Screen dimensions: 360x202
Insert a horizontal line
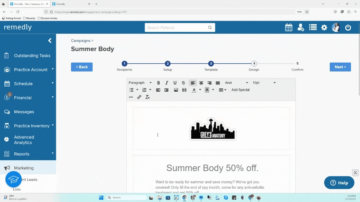pos(131,97)
